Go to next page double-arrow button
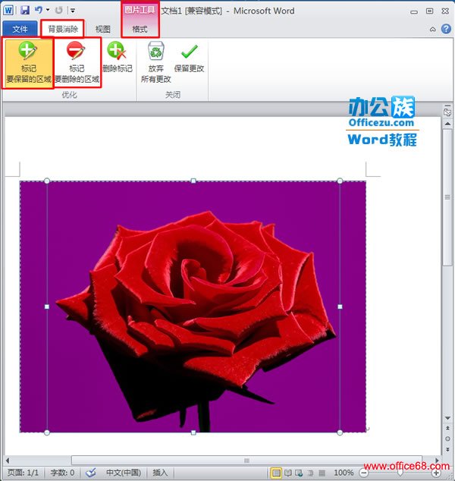 (447, 449)
